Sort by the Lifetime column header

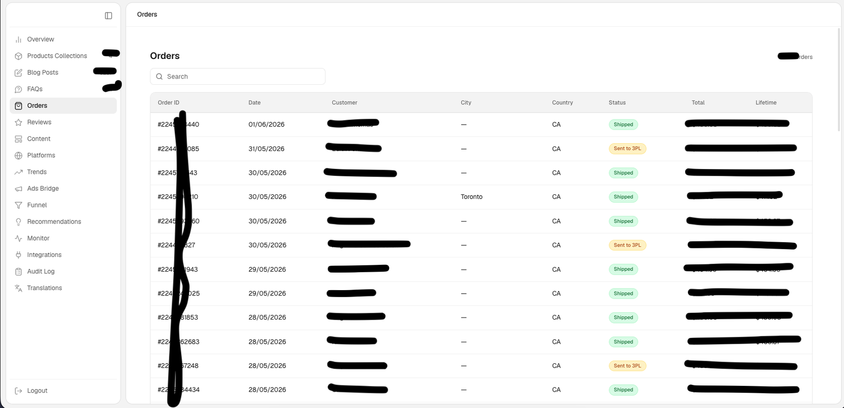coord(766,103)
